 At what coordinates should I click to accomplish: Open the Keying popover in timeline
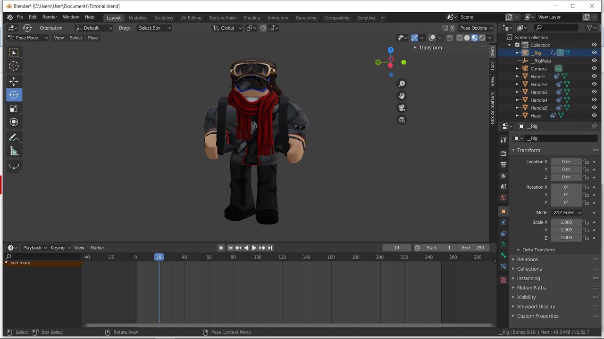tap(60, 248)
